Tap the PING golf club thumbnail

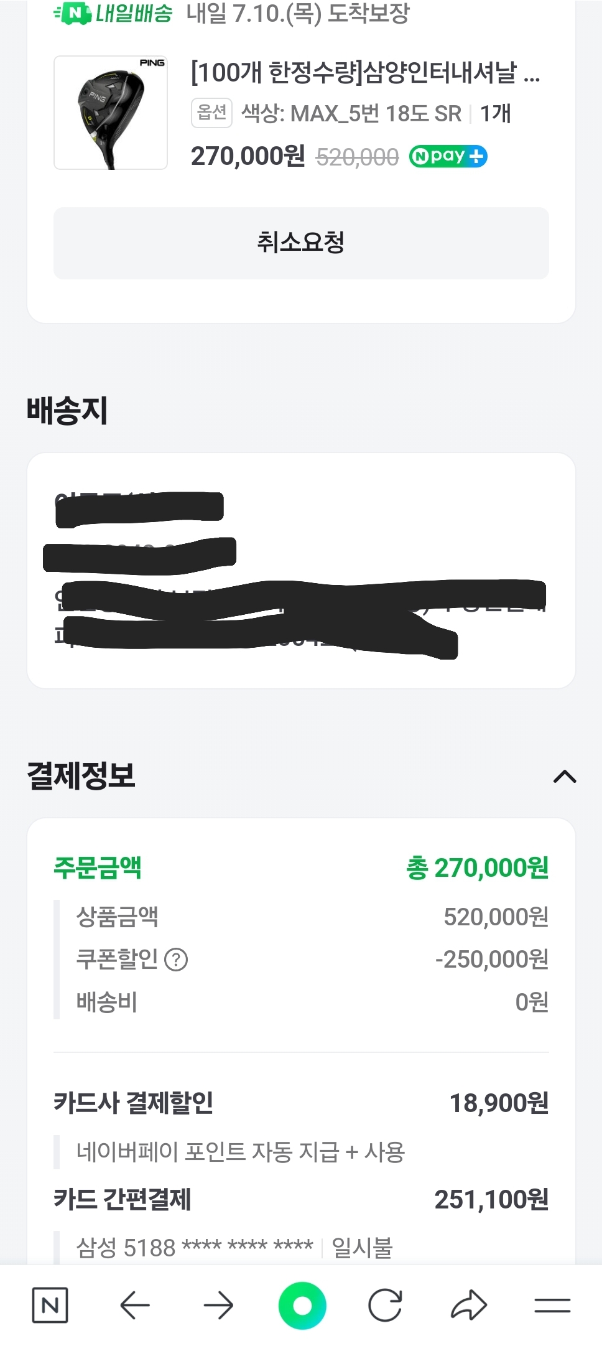click(111, 113)
